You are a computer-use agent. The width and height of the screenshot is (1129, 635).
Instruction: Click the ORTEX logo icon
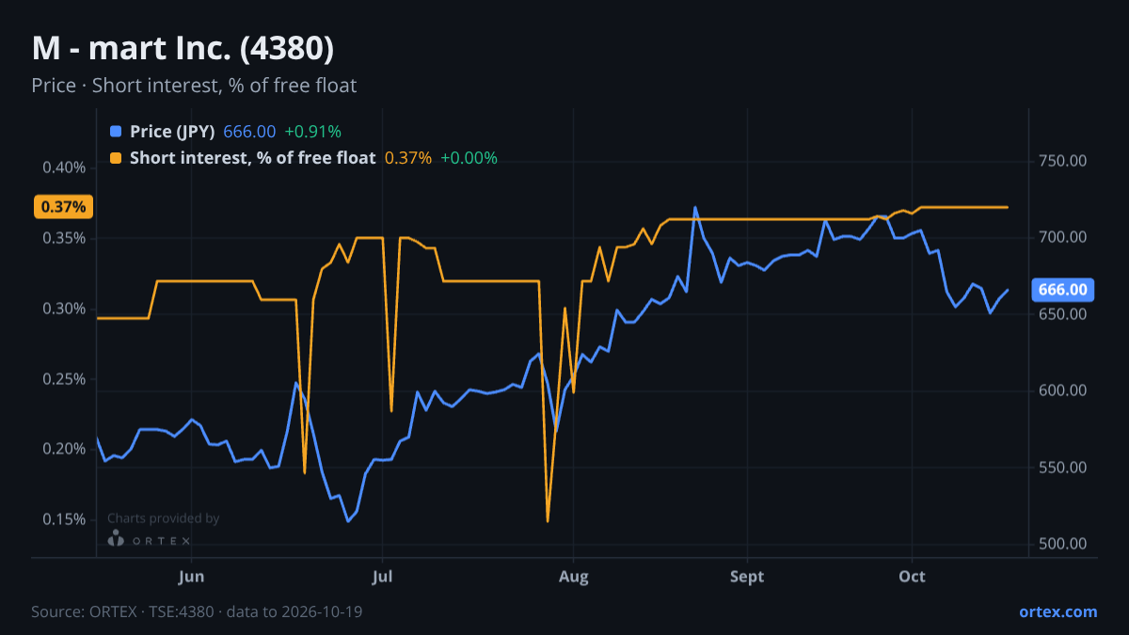tap(116, 539)
